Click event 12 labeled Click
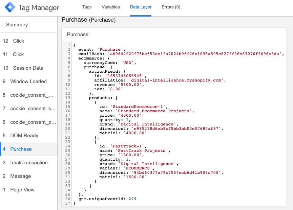Viewport: 293px width, 210px height. pos(16,41)
